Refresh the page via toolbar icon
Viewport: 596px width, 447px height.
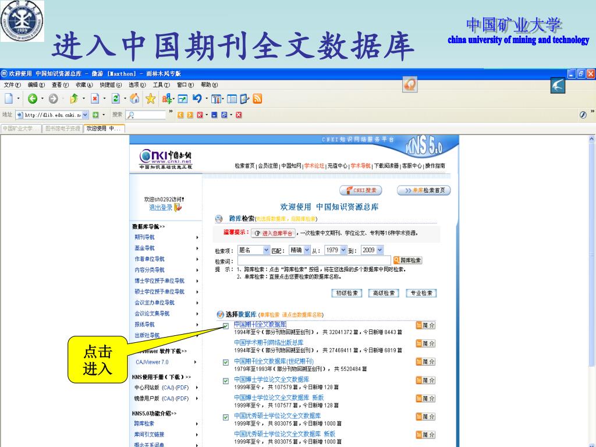[116, 99]
